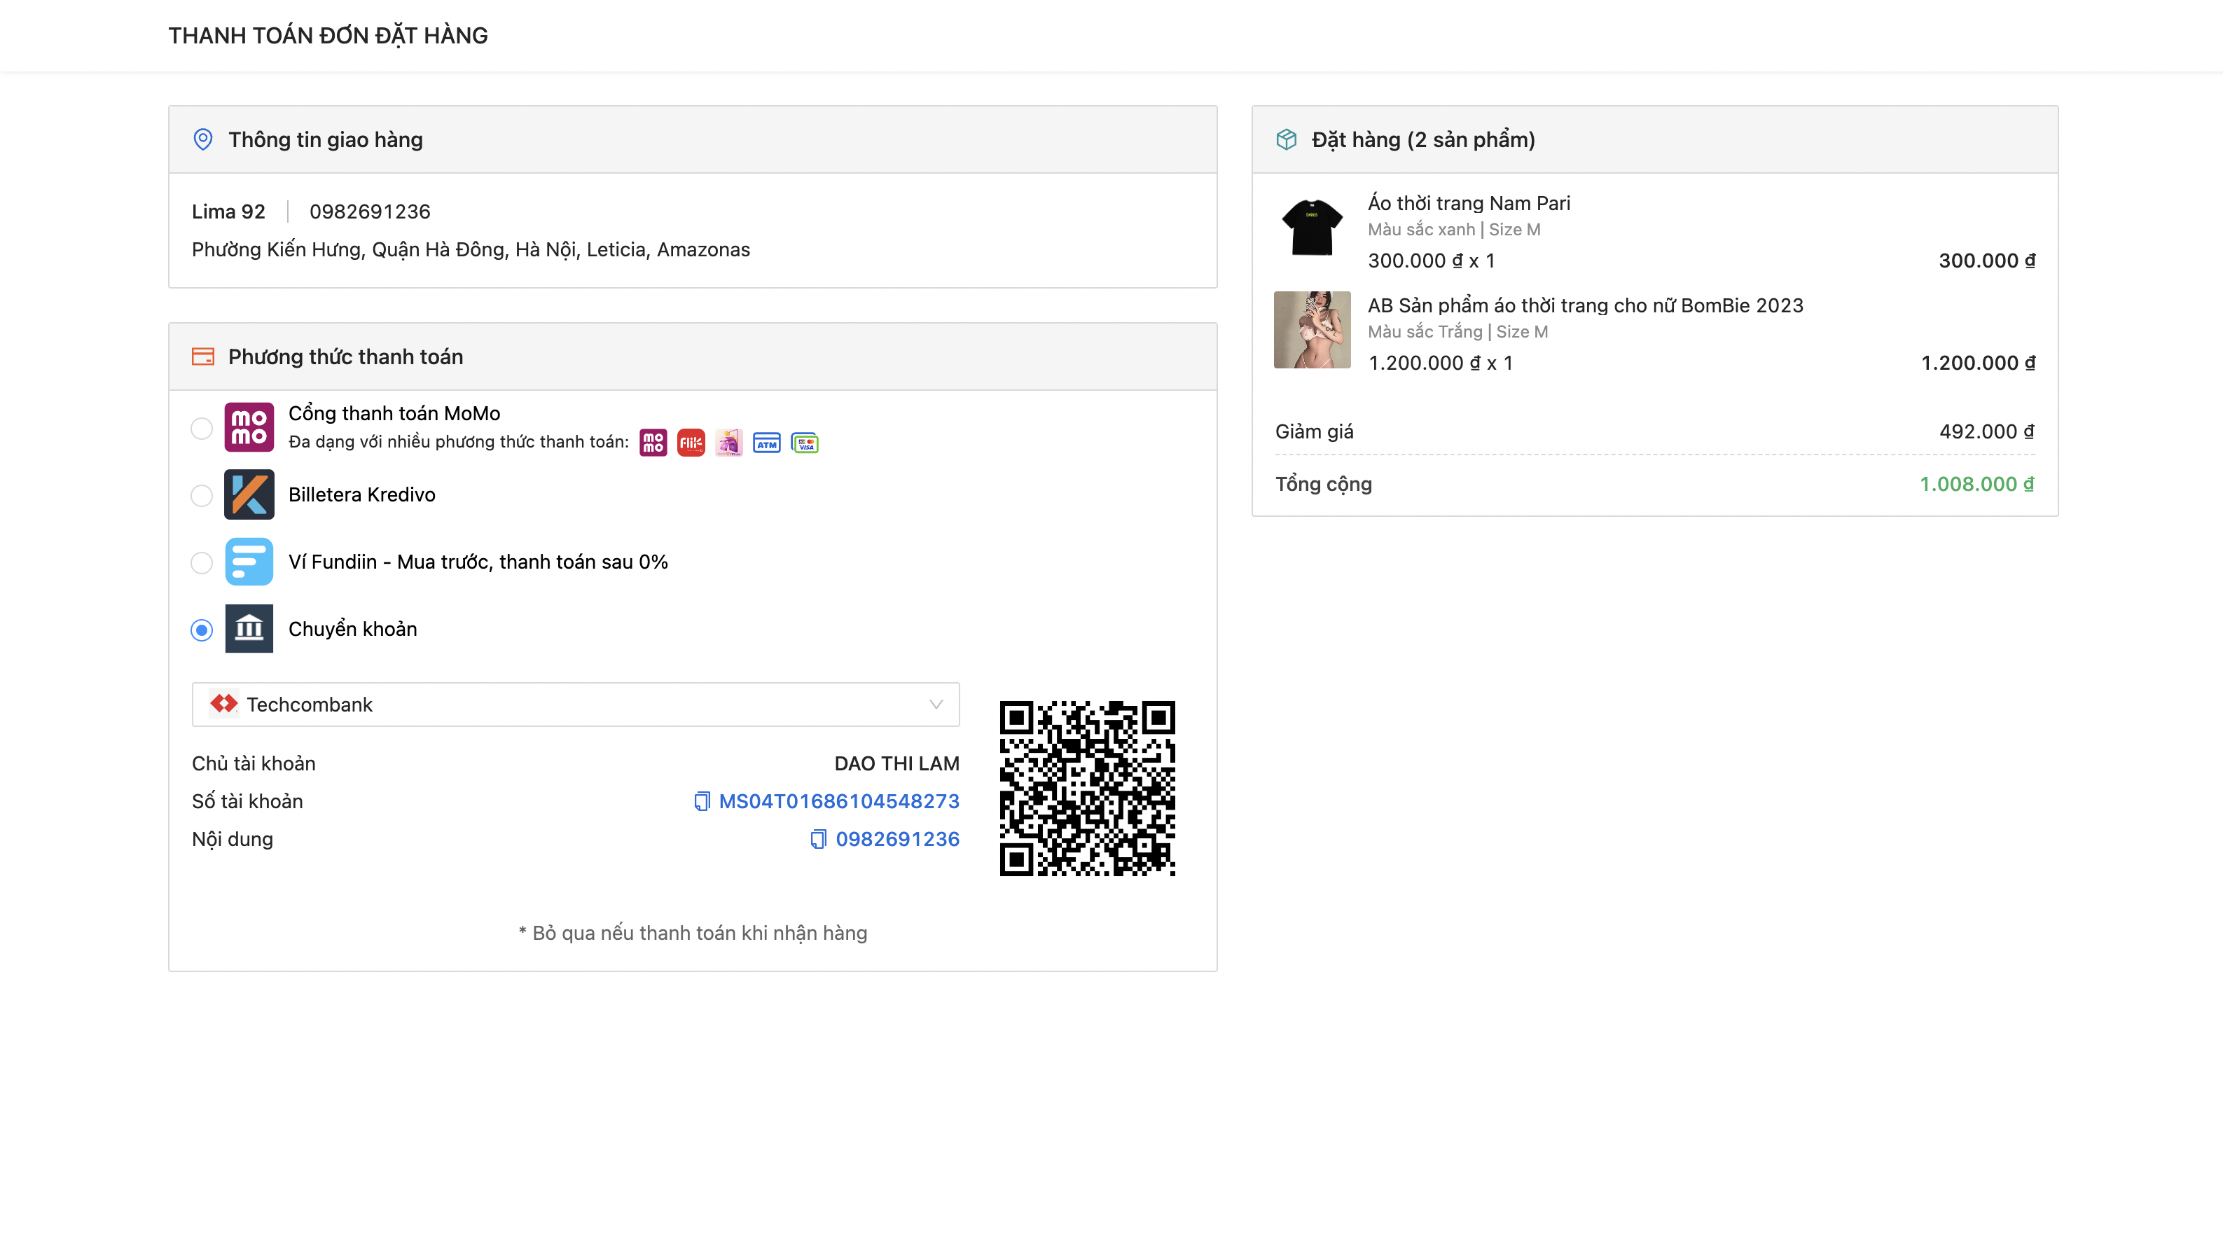The image size is (2223, 1234).
Task: Click the dropdown chevron arrow beside Techcombank
Action: tap(936, 705)
